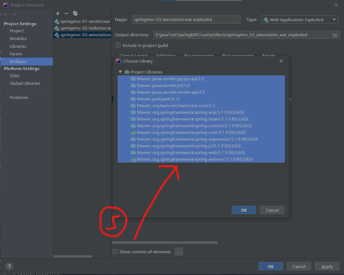Viewport: 344px width, 275px height.
Task: Click the add artifact plus icon
Action: click(x=58, y=13)
